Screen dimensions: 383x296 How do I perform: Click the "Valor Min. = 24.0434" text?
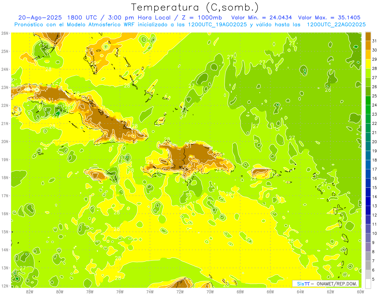[x=261, y=18]
